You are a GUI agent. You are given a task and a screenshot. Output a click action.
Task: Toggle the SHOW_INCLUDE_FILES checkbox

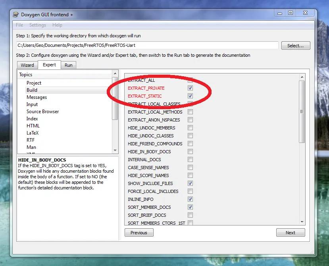click(190, 183)
